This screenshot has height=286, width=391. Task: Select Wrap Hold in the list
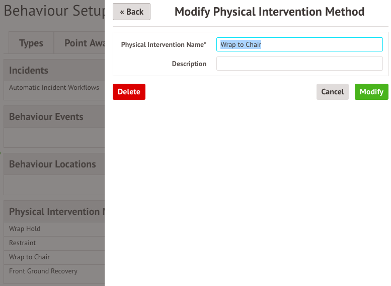25,228
